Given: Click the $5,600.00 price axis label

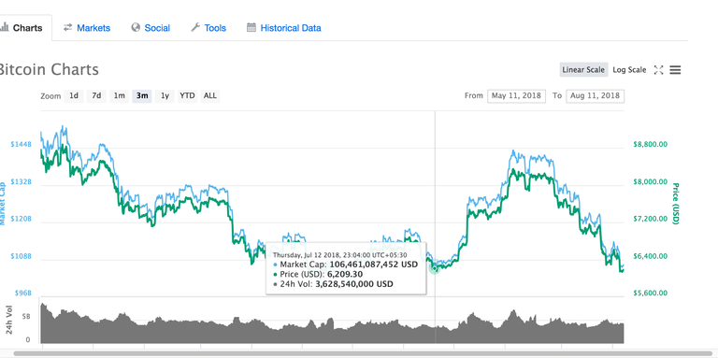Looking at the screenshot, I should click(651, 293).
